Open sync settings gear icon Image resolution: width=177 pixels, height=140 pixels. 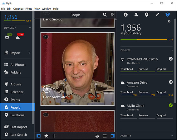169,21
